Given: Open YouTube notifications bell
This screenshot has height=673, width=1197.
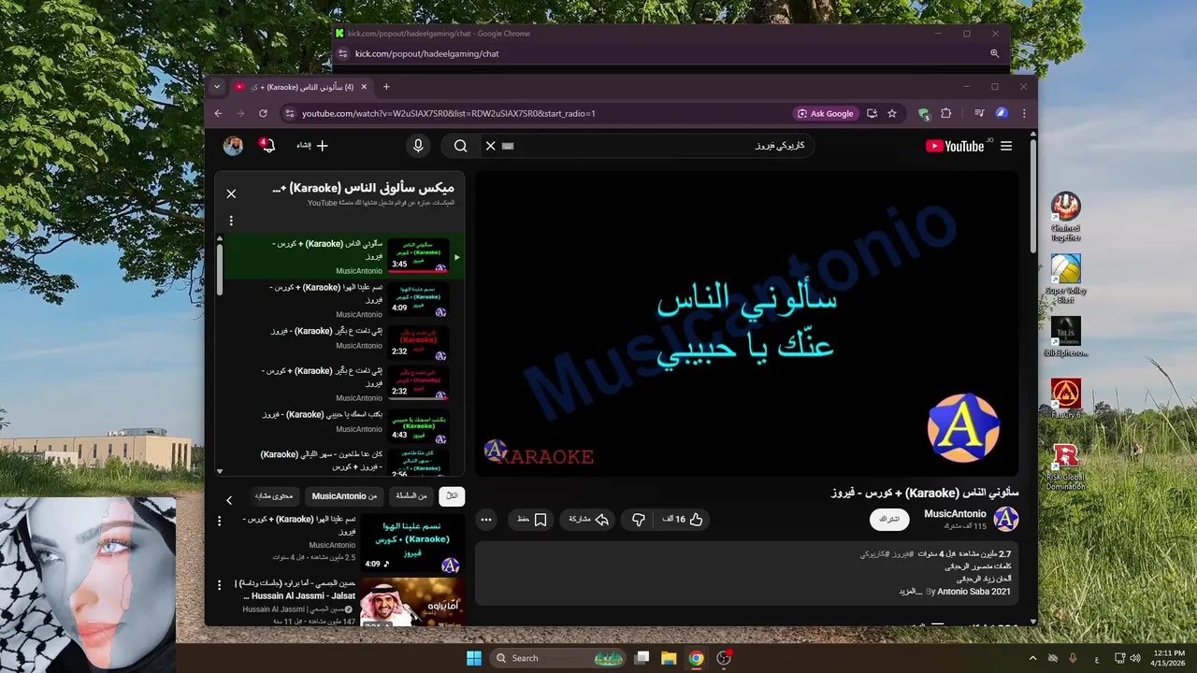Looking at the screenshot, I should point(267,146).
